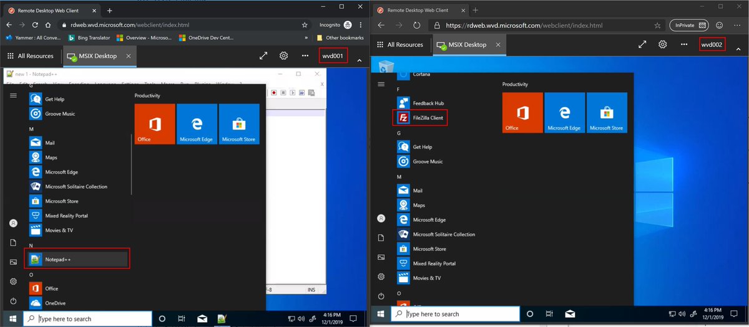
Task: Show hidden bookmarks chevron in Chrome
Action: 306,37
